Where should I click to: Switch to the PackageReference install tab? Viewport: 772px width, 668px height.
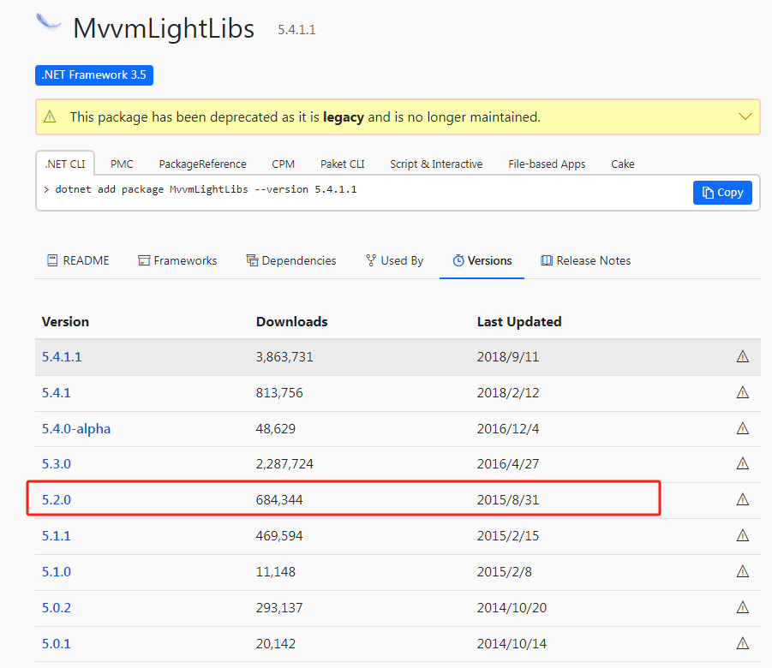202,164
